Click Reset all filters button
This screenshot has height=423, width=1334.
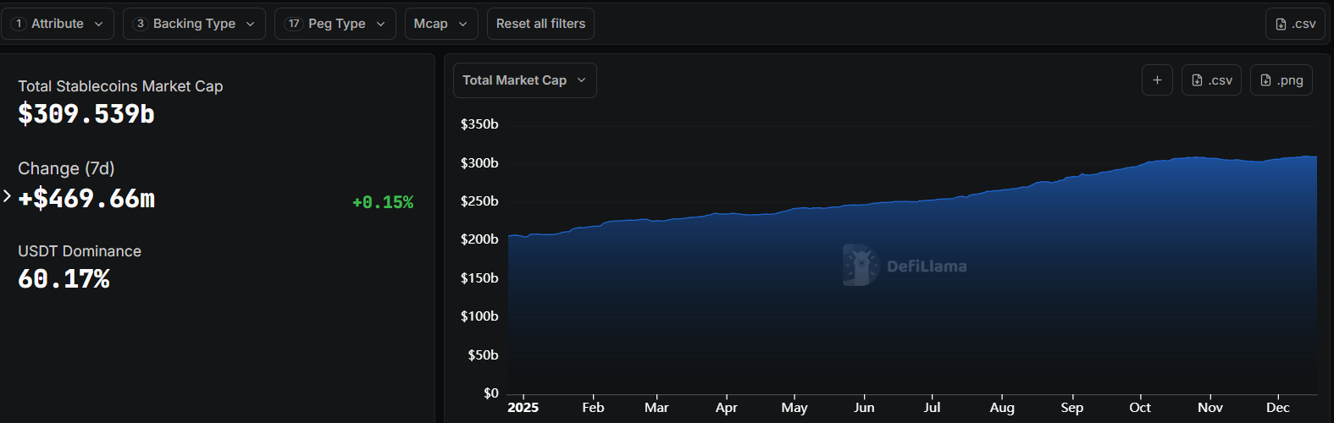coord(540,24)
